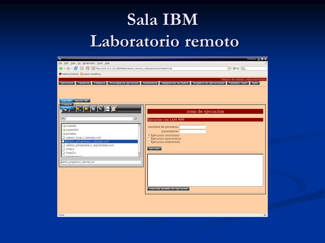Click the search engine icon in search box

coord(243,69)
